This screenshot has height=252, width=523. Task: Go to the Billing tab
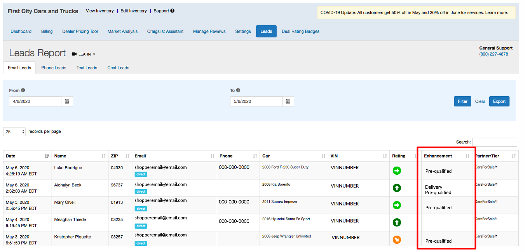click(47, 31)
